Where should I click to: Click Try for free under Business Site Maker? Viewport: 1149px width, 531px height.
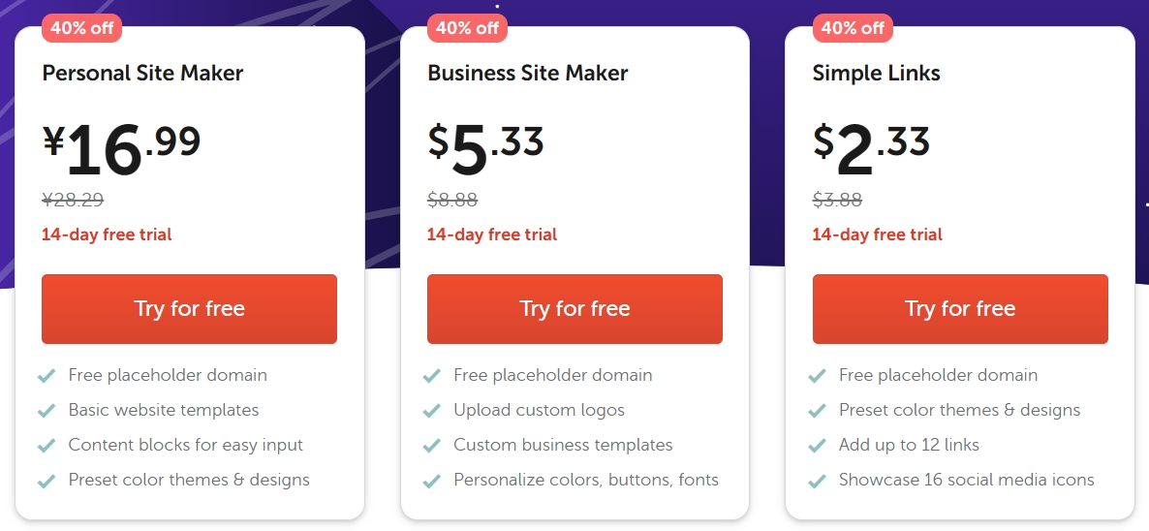[x=574, y=308]
